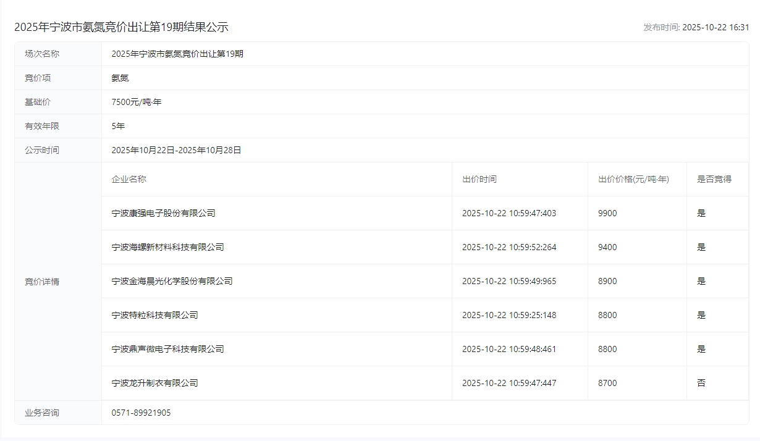Click the 宁波金海晨光化学股份有限公司 row name
This screenshot has height=441, width=760.
coord(172,281)
